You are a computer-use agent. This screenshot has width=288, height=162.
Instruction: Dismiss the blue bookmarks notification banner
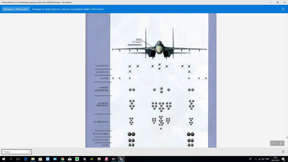click(283, 9)
